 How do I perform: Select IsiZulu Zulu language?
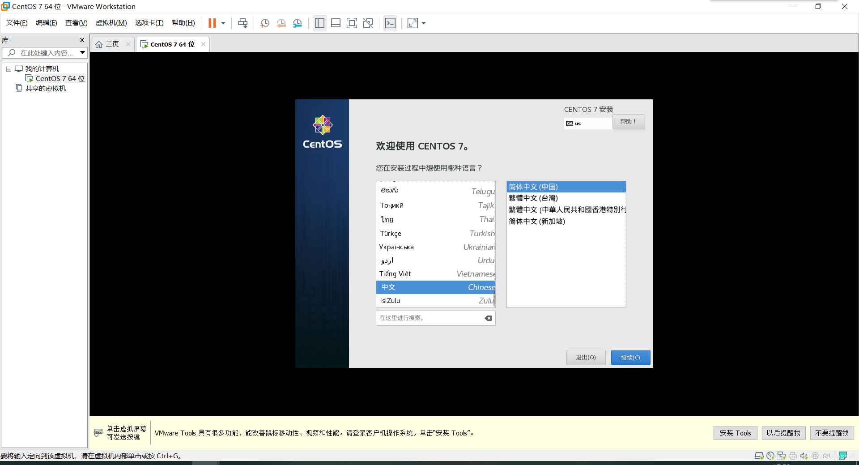click(x=436, y=301)
